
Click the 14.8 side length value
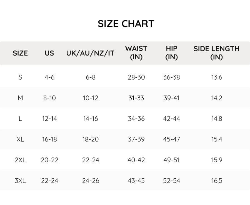coord(217,119)
